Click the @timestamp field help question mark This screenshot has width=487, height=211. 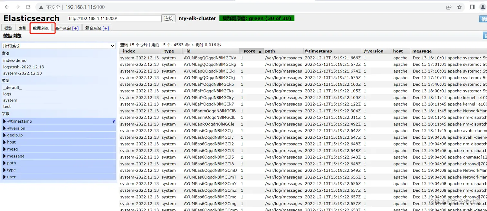(x=113, y=121)
